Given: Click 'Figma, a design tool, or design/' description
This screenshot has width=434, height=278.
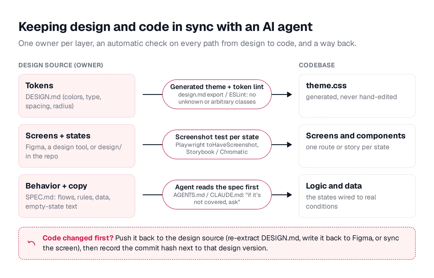Looking at the screenshot, I should click(x=74, y=152).
